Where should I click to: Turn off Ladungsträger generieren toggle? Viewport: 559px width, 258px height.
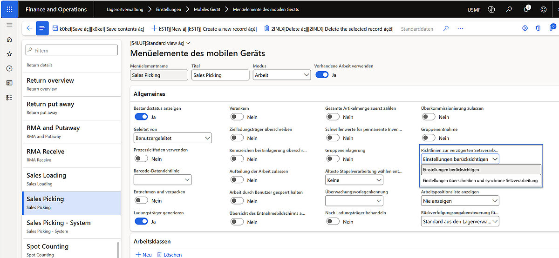[141, 222]
